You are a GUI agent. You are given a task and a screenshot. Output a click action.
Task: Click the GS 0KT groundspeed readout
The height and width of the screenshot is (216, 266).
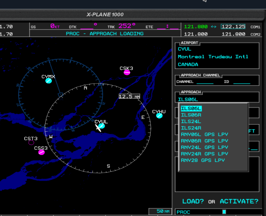[x=45, y=26]
